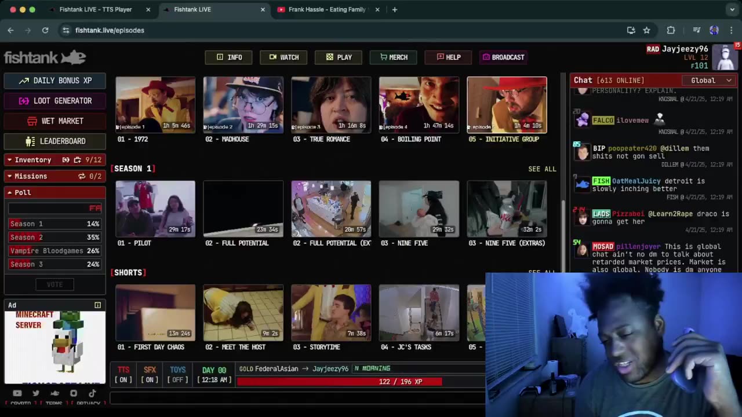Click the Daily Bonus XP button

pyautogui.click(x=55, y=81)
